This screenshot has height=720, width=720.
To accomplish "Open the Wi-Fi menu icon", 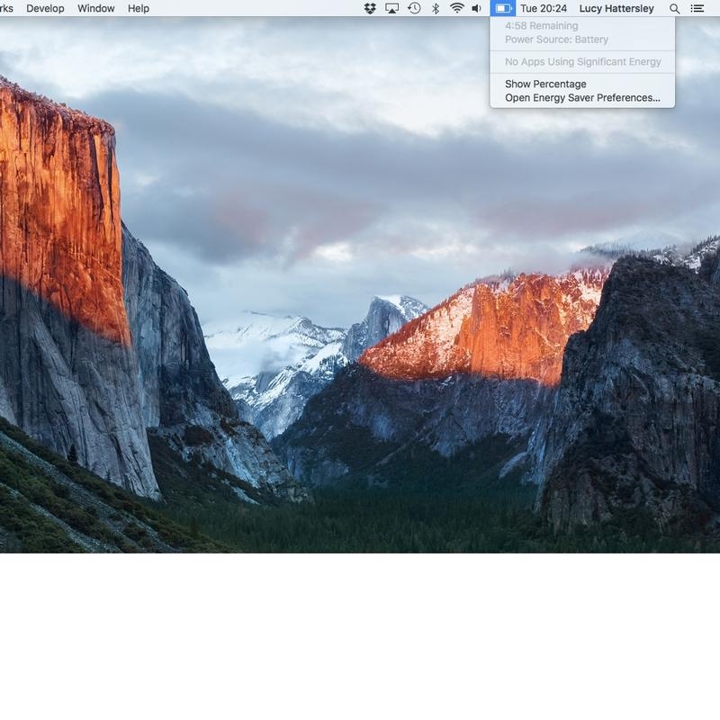I will coord(457,8).
